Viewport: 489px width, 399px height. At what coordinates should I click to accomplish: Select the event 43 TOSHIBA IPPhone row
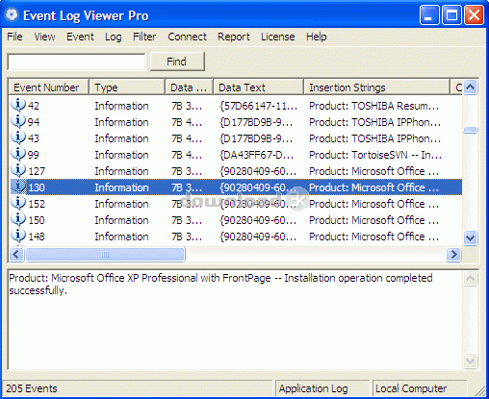pyautogui.click(x=236, y=138)
